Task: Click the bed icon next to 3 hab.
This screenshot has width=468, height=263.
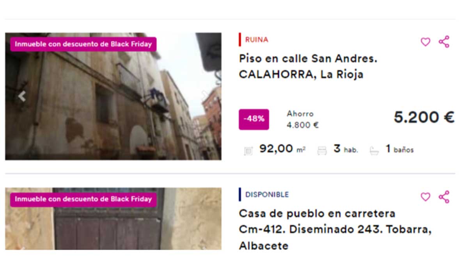Action: tap(322, 150)
